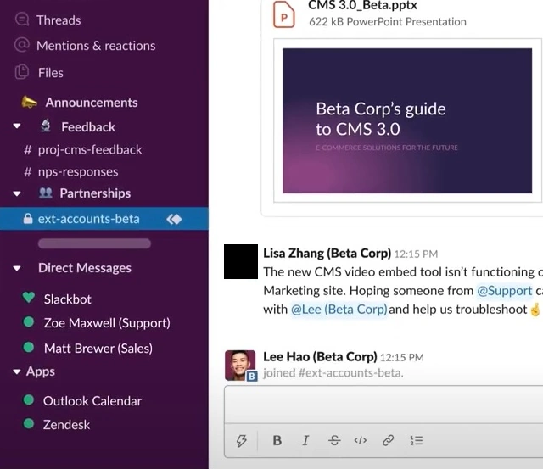543x469 pixels.
Task: Collapse the Feedback section
Action: (x=18, y=127)
